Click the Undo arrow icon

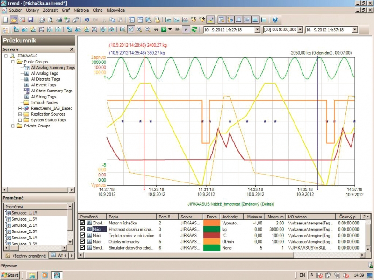tap(86, 20)
